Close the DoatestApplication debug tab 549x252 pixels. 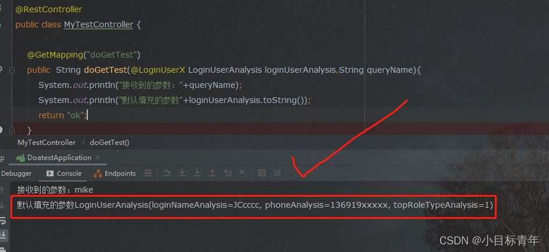tap(98, 158)
